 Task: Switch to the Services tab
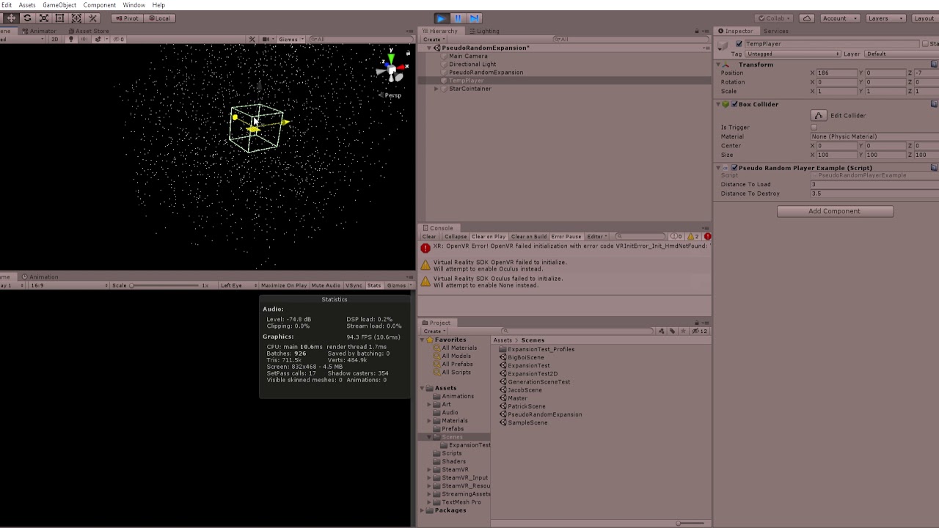(x=775, y=31)
